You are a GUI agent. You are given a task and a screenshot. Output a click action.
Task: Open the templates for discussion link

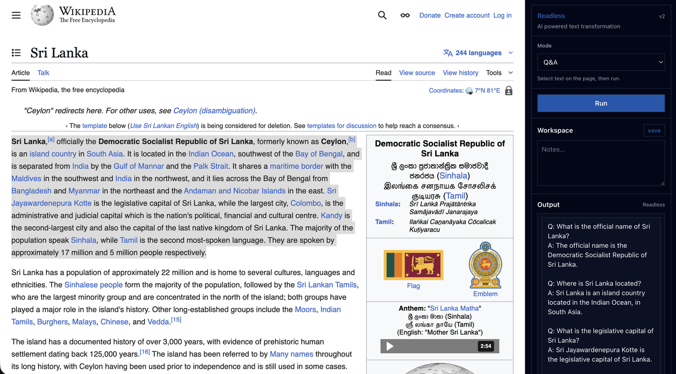342,126
